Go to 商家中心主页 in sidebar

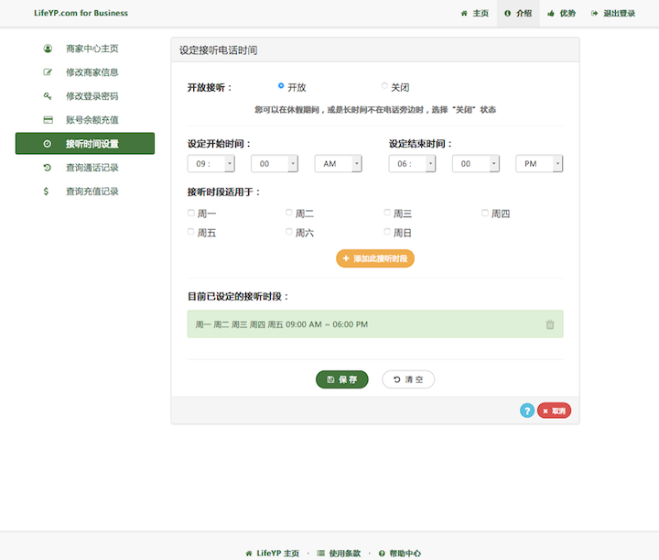(x=85, y=49)
